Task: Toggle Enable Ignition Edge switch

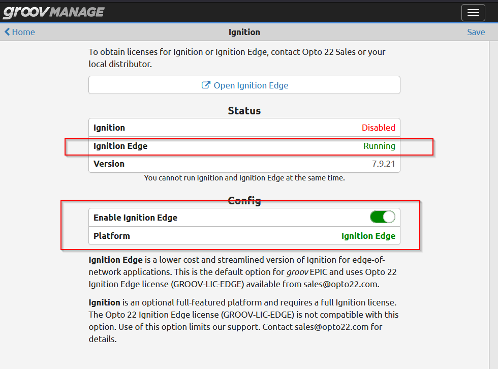Action: 382,217
